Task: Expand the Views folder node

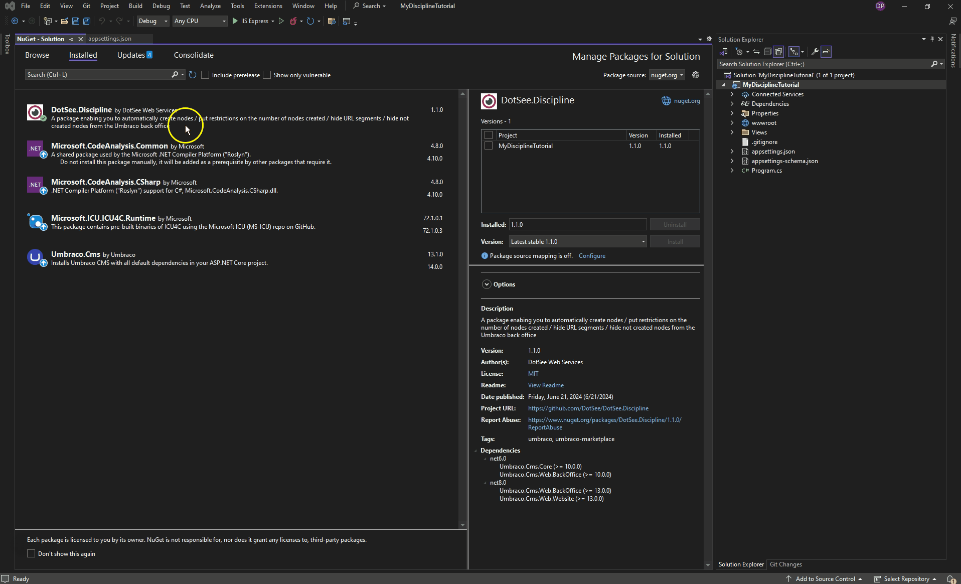Action: click(732, 132)
